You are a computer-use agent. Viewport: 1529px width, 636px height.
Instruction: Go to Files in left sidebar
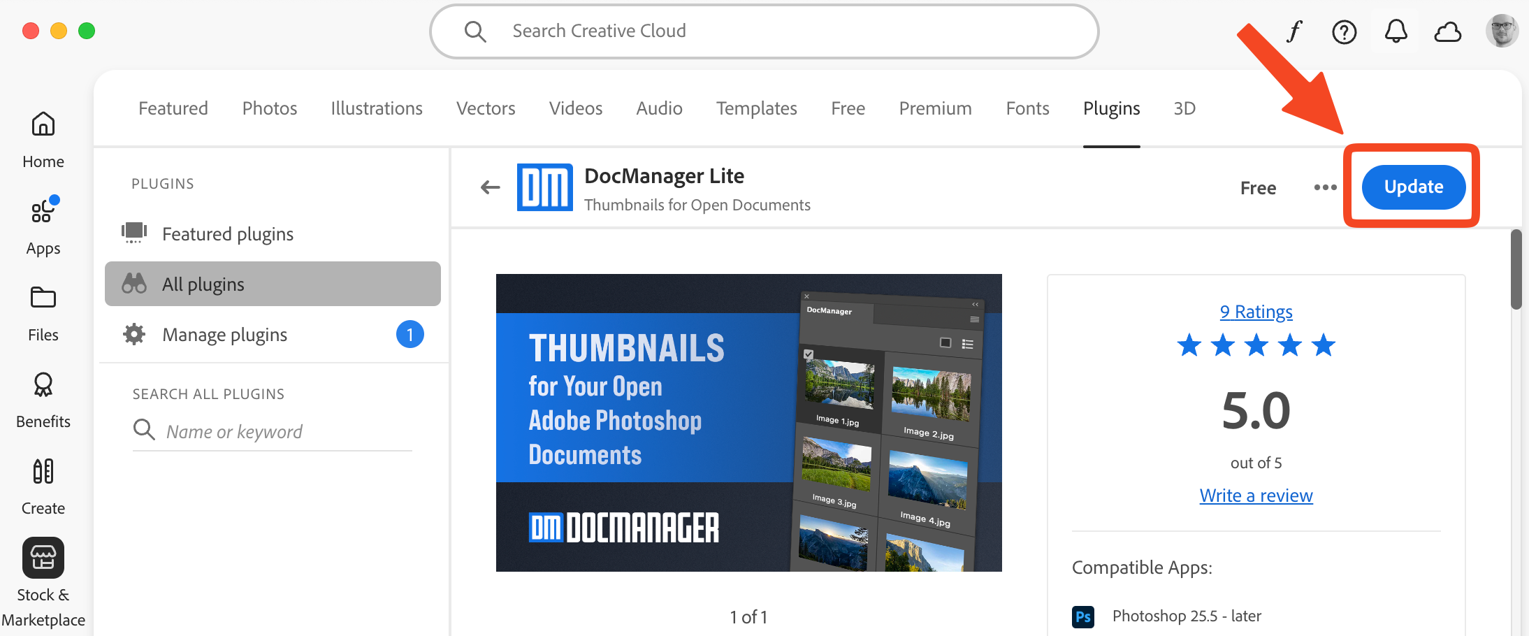(43, 298)
